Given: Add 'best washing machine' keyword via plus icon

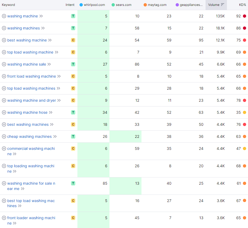Looking at the screenshot, I should point(4,40).
